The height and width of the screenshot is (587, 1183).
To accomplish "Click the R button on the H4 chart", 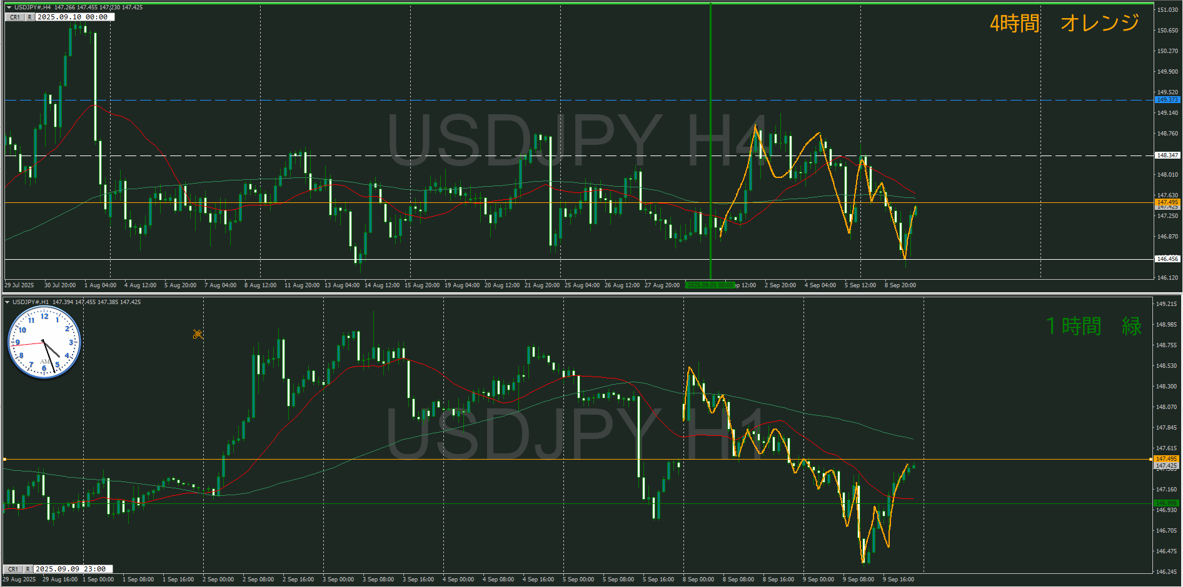I will 29,17.
